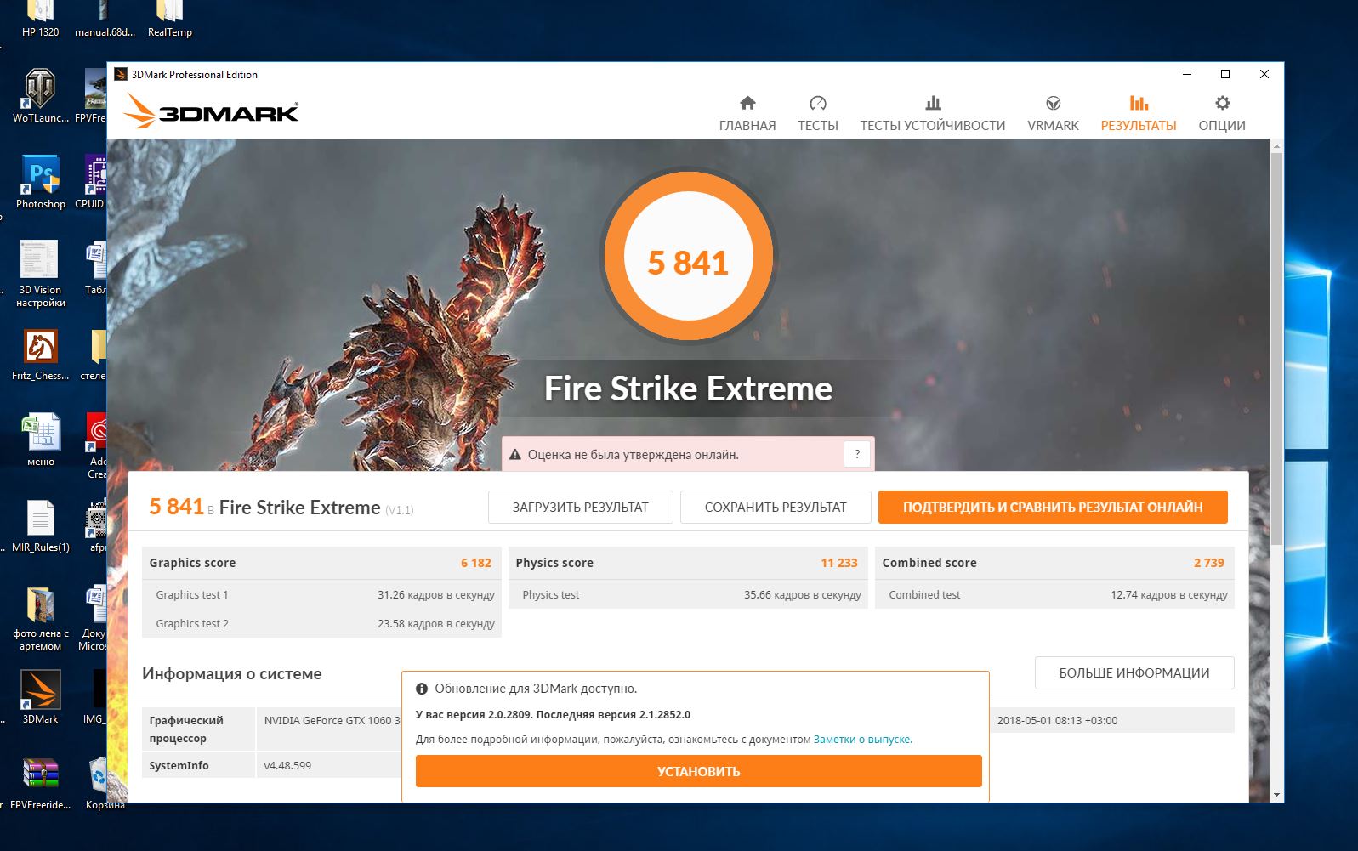This screenshot has height=851, width=1358.
Task: Select the FPVFreeride archive on desktop
Action: 40,783
